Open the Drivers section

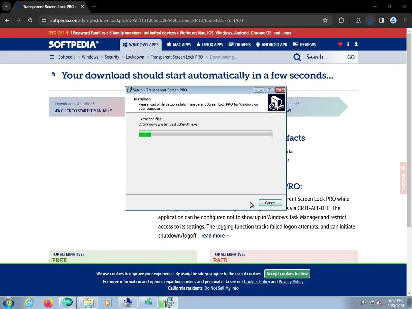[239, 45]
